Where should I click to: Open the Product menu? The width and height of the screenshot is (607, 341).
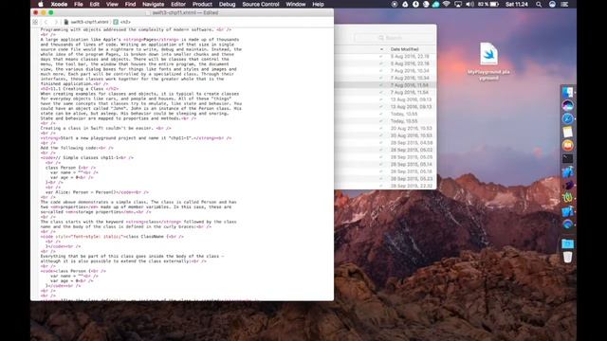(x=202, y=4)
